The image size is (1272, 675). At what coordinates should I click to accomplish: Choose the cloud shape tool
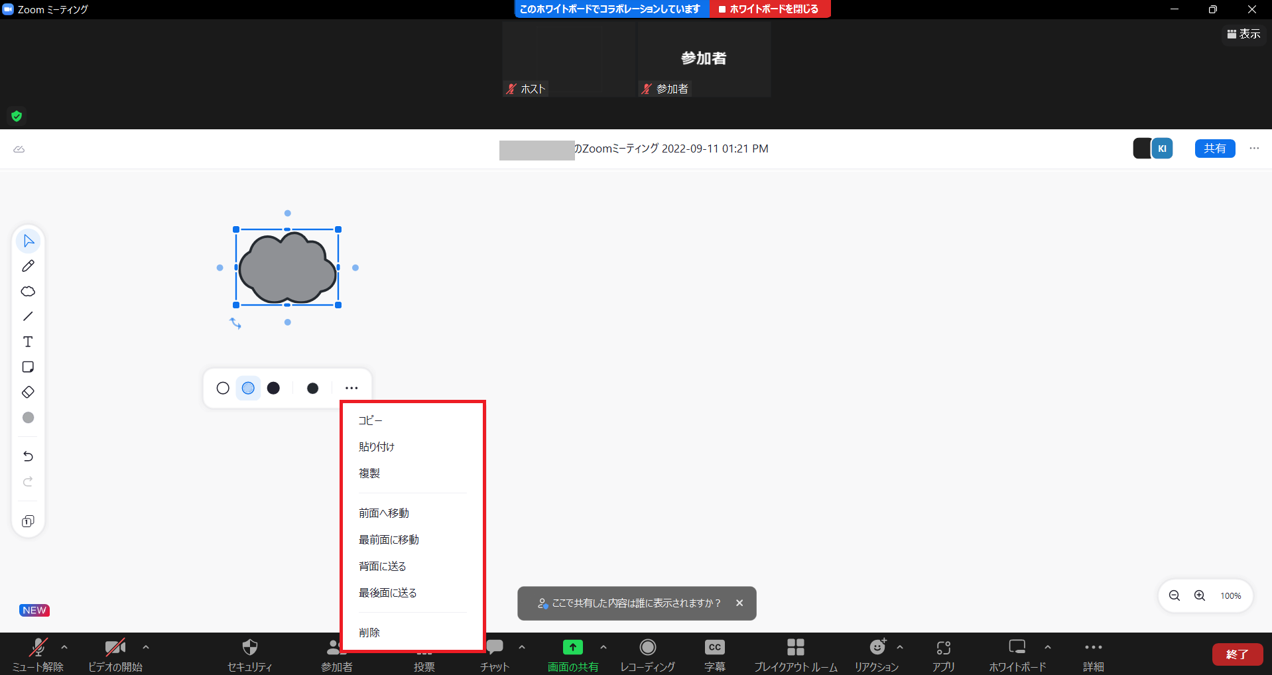click(28, 291)
